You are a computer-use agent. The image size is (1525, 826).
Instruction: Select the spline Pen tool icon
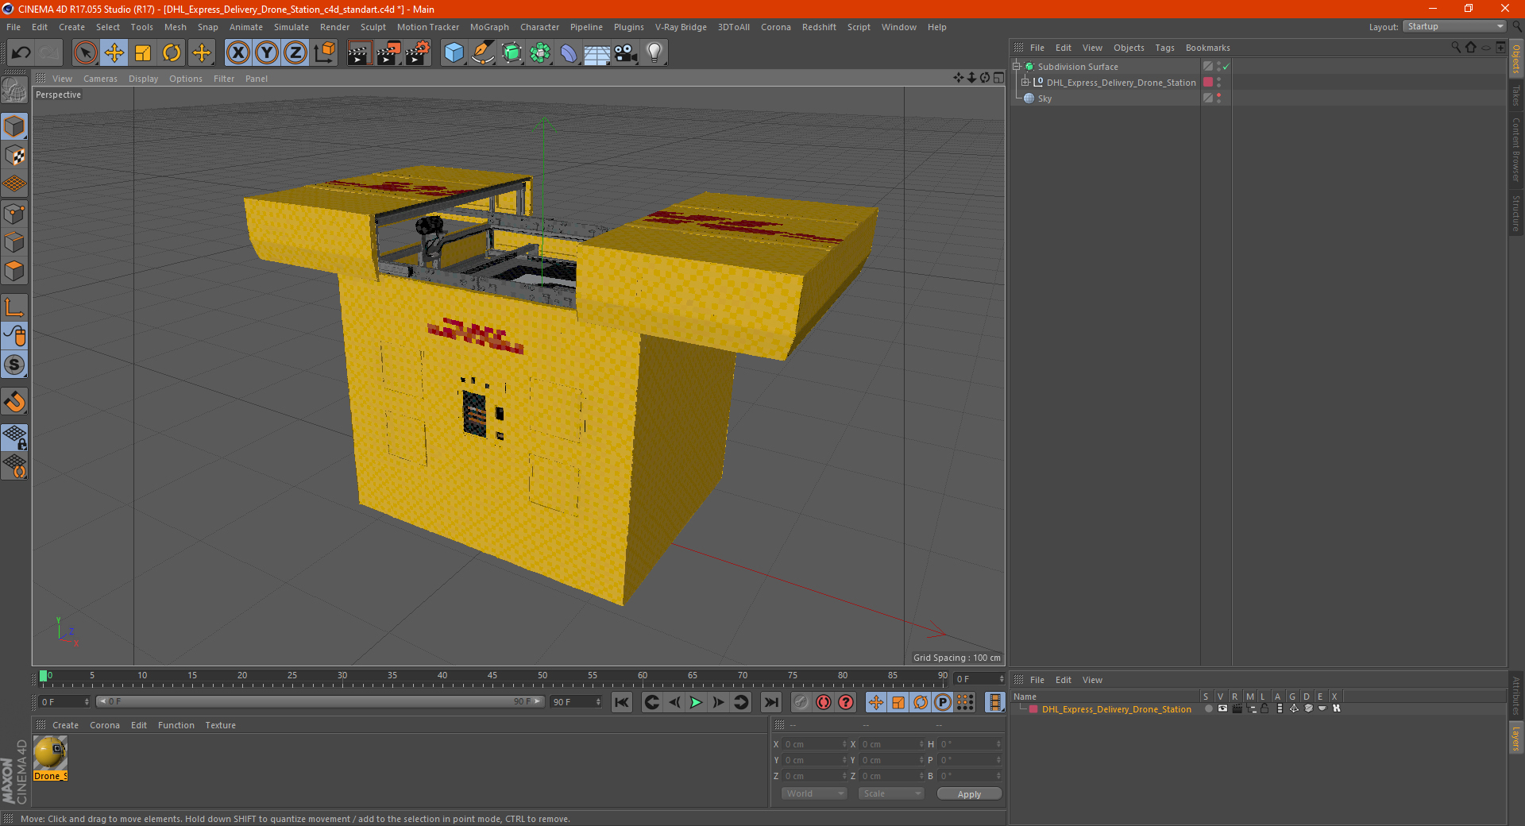pyautogui.click(x=483, y=53)
